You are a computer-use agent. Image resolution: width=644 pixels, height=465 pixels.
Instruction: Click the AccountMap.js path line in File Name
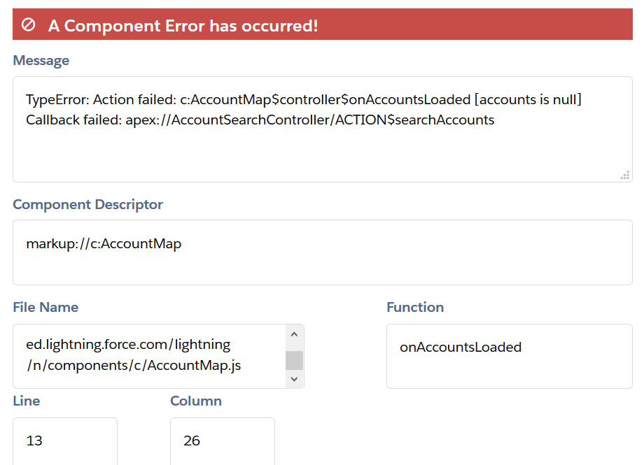point(134,365)
